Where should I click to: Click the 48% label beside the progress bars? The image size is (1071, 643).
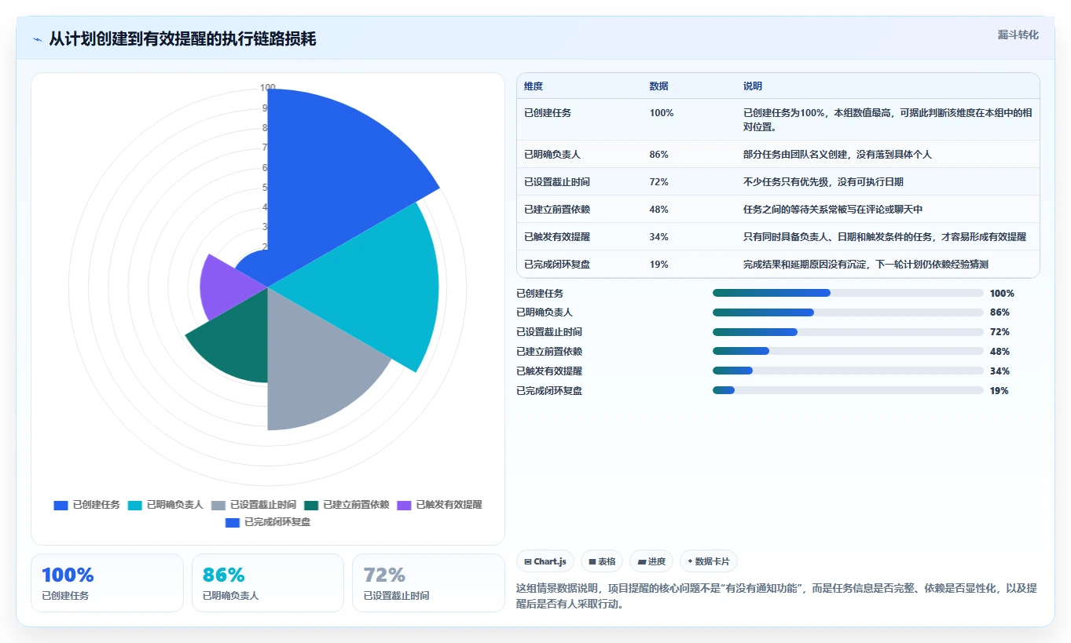[x=999, y=352]
